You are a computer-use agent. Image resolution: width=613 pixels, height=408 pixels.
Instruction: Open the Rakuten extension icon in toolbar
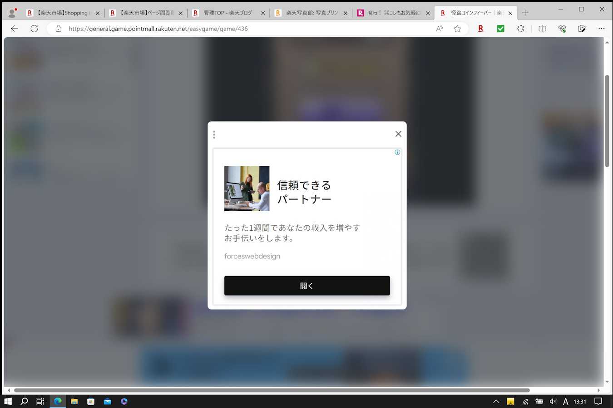(480, 29)
